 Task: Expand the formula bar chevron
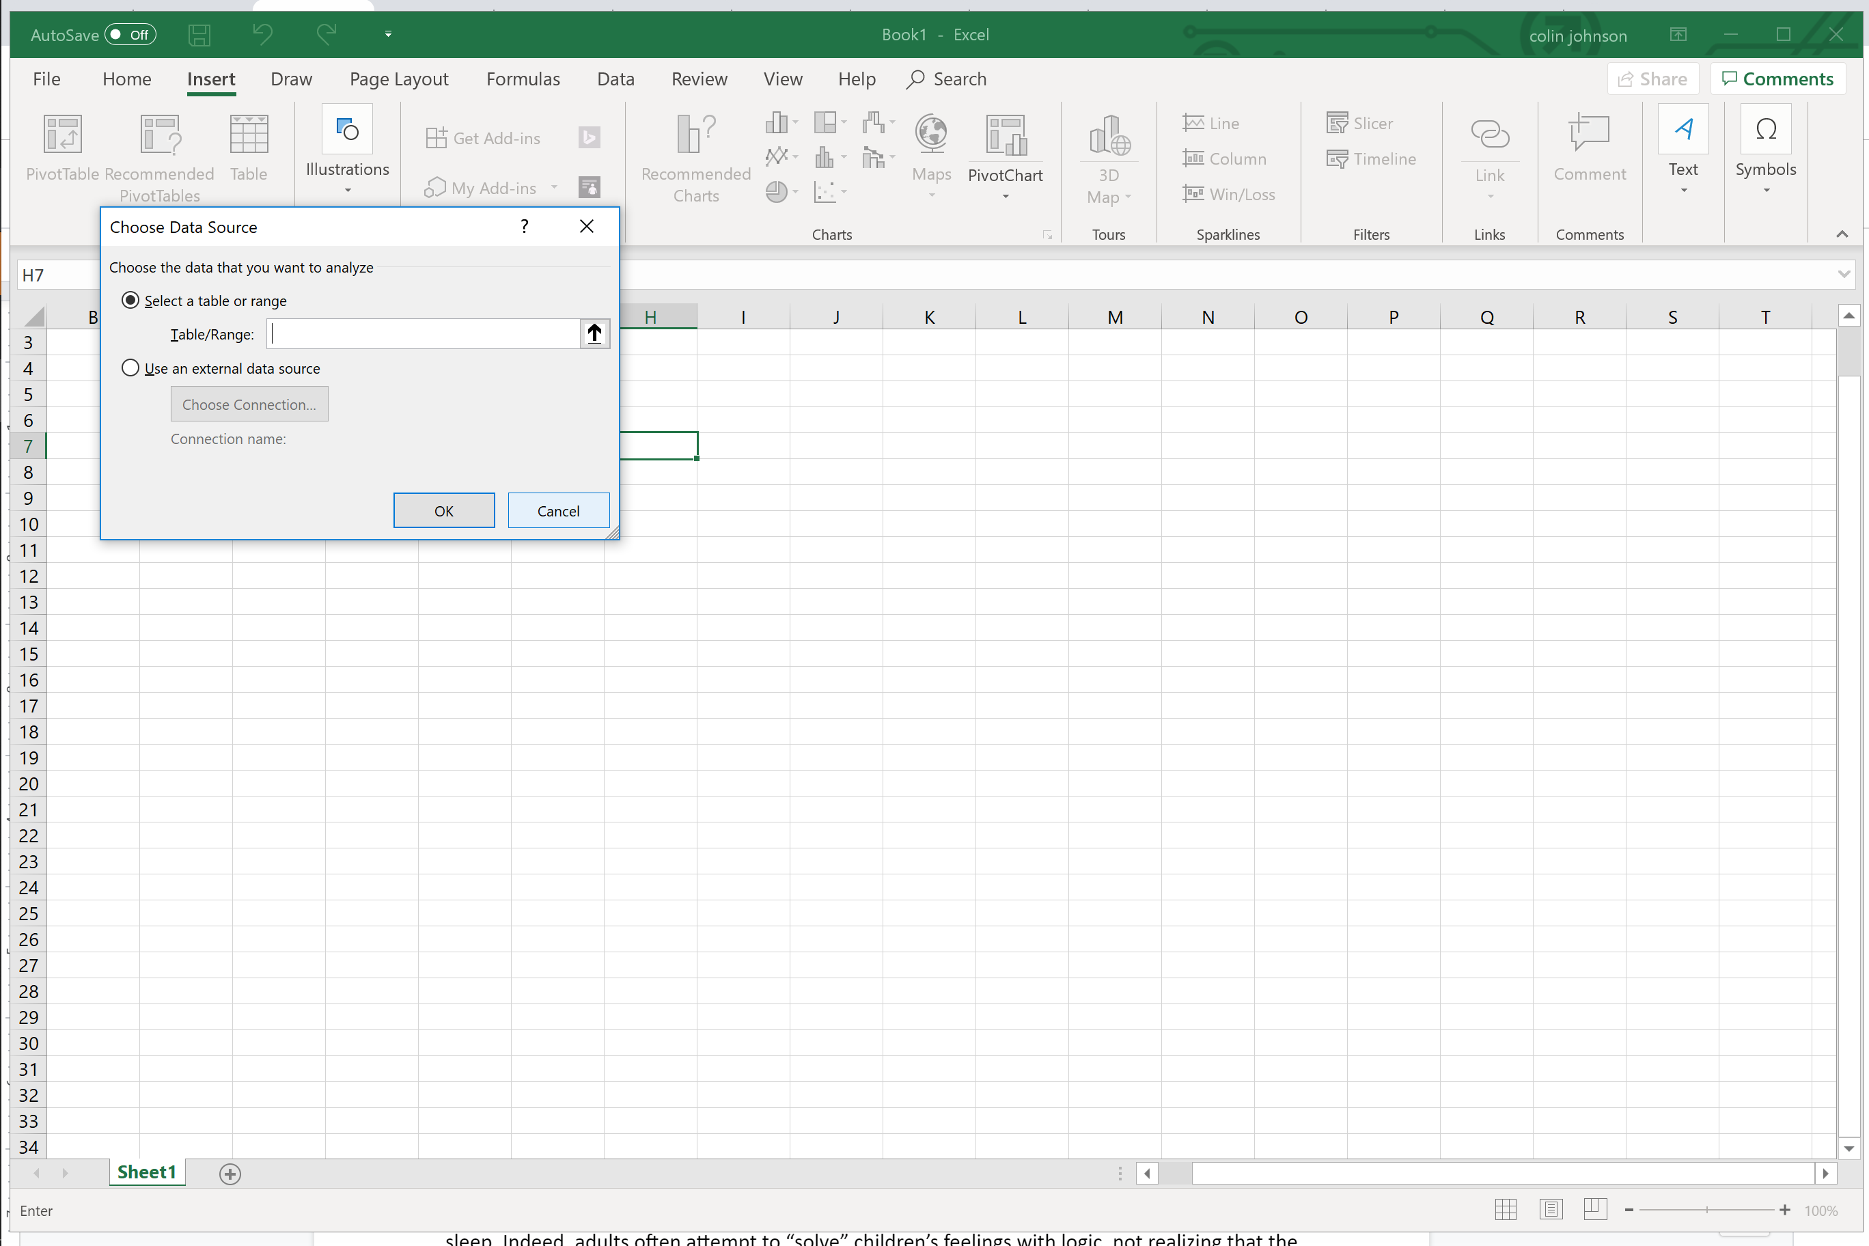(x=1844, y=274)
